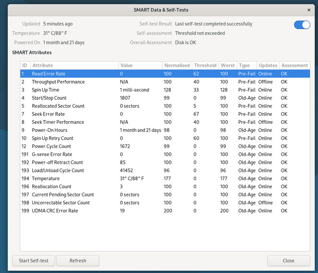Image resolution: width=318 pixels, height=273 pixels.
Task: Sort by the ID column header
Action: (25, 65)
